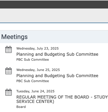The image size is (108, 112).
Task: Select the date Tuesday, June 24, 2025
Action: [x=35, y=91]
